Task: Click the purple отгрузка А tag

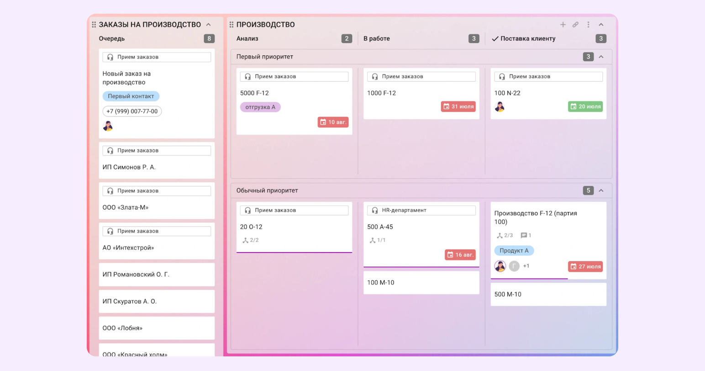Action: [x=260, y=107]
